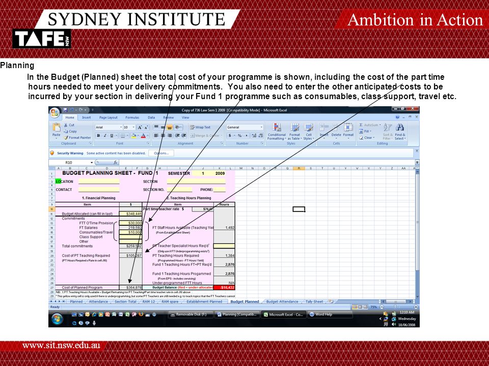The width and height of the screenshot is (489, 366).
Task: Open the Insert ribbon tab
Action: (87, 117)
